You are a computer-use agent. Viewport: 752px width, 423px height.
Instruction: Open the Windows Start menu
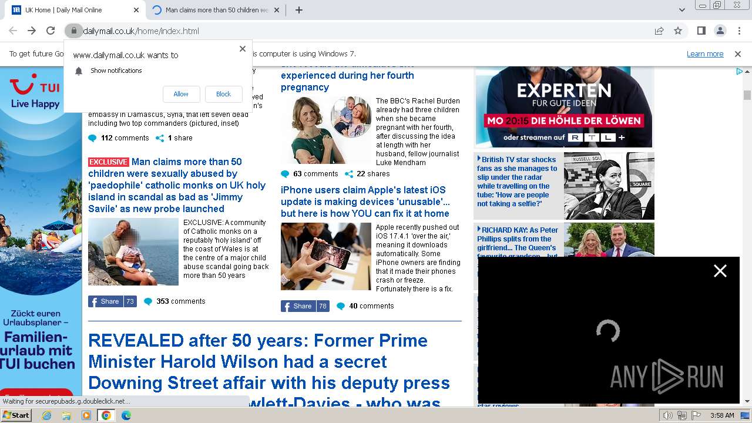point(16,415)
